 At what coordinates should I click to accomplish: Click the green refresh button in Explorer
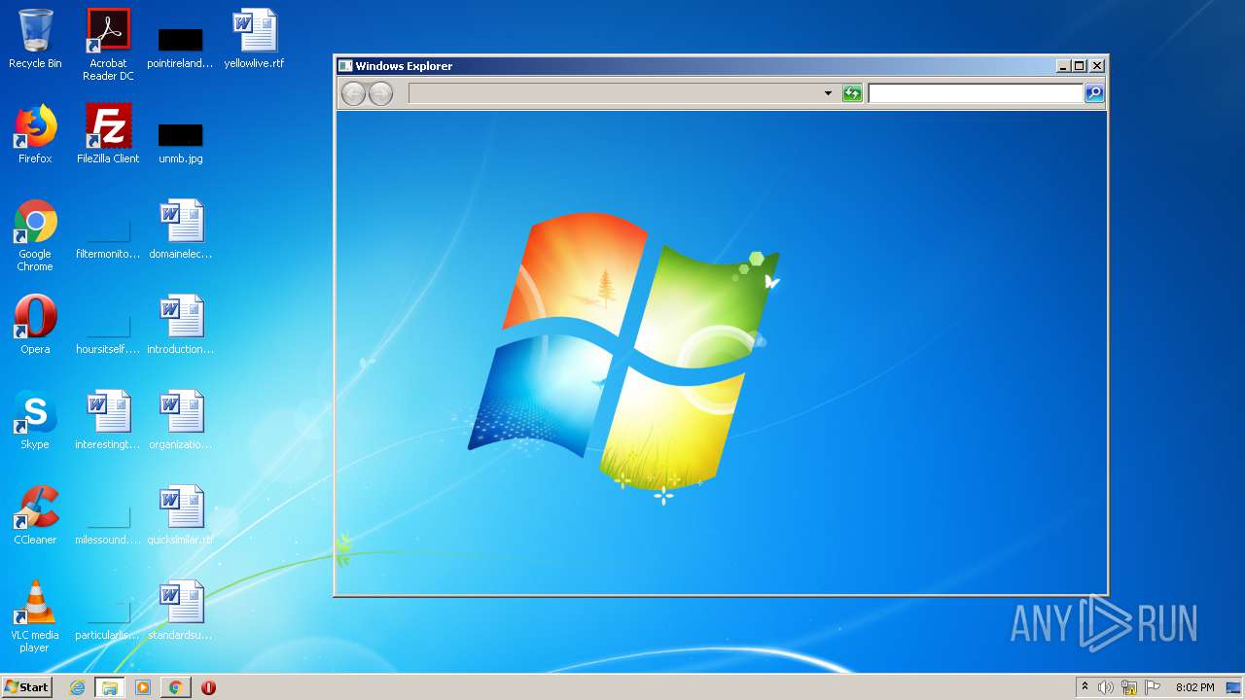click(852, 93)
